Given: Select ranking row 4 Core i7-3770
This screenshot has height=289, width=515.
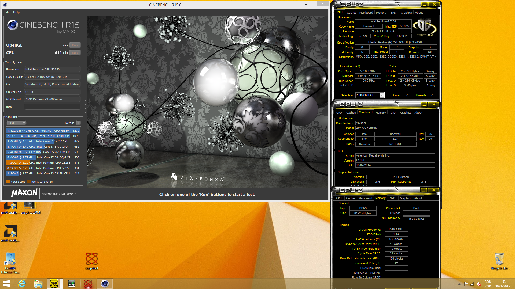Looking at the screenshot, I should tap(43, 147).
